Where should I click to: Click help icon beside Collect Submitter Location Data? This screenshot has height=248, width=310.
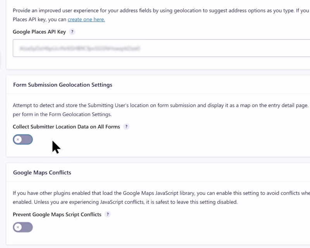(x=126, y=127)
